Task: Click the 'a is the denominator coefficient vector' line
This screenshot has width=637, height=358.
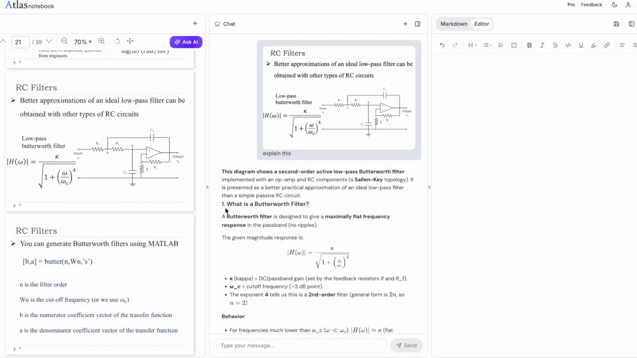Action: [x=99, y=330]
